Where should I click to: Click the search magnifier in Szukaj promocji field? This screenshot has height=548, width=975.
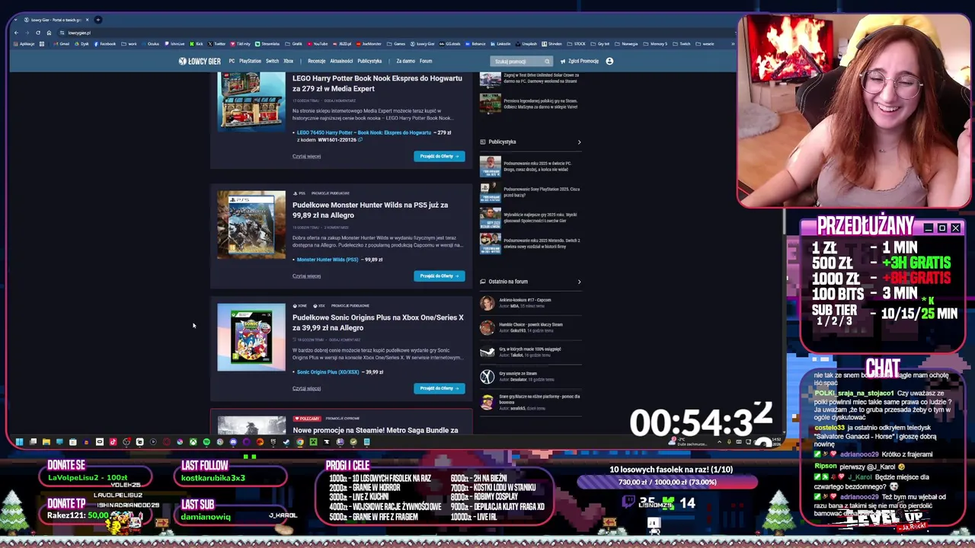[x=546, y=62]
